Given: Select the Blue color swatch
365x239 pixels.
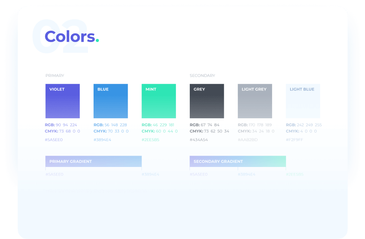Looking at the screenshot, I should (110, 101).
